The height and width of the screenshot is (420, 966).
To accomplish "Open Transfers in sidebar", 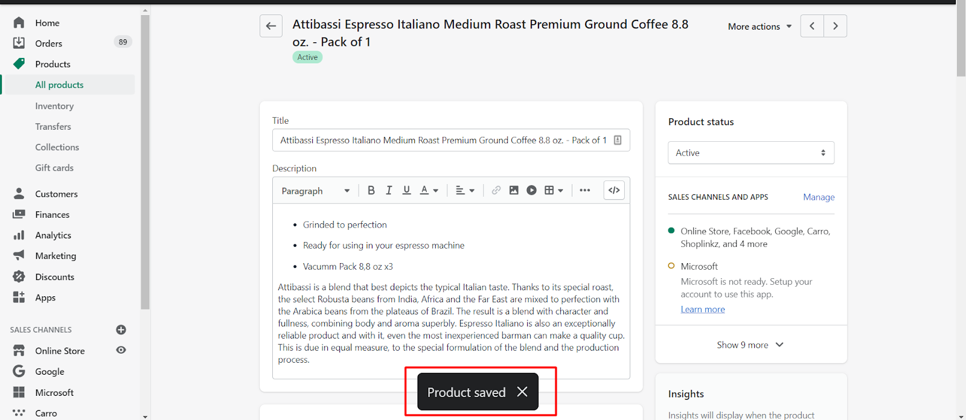I will 53,126.
